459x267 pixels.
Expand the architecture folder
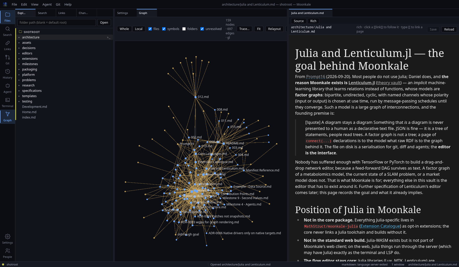[19, 37]
